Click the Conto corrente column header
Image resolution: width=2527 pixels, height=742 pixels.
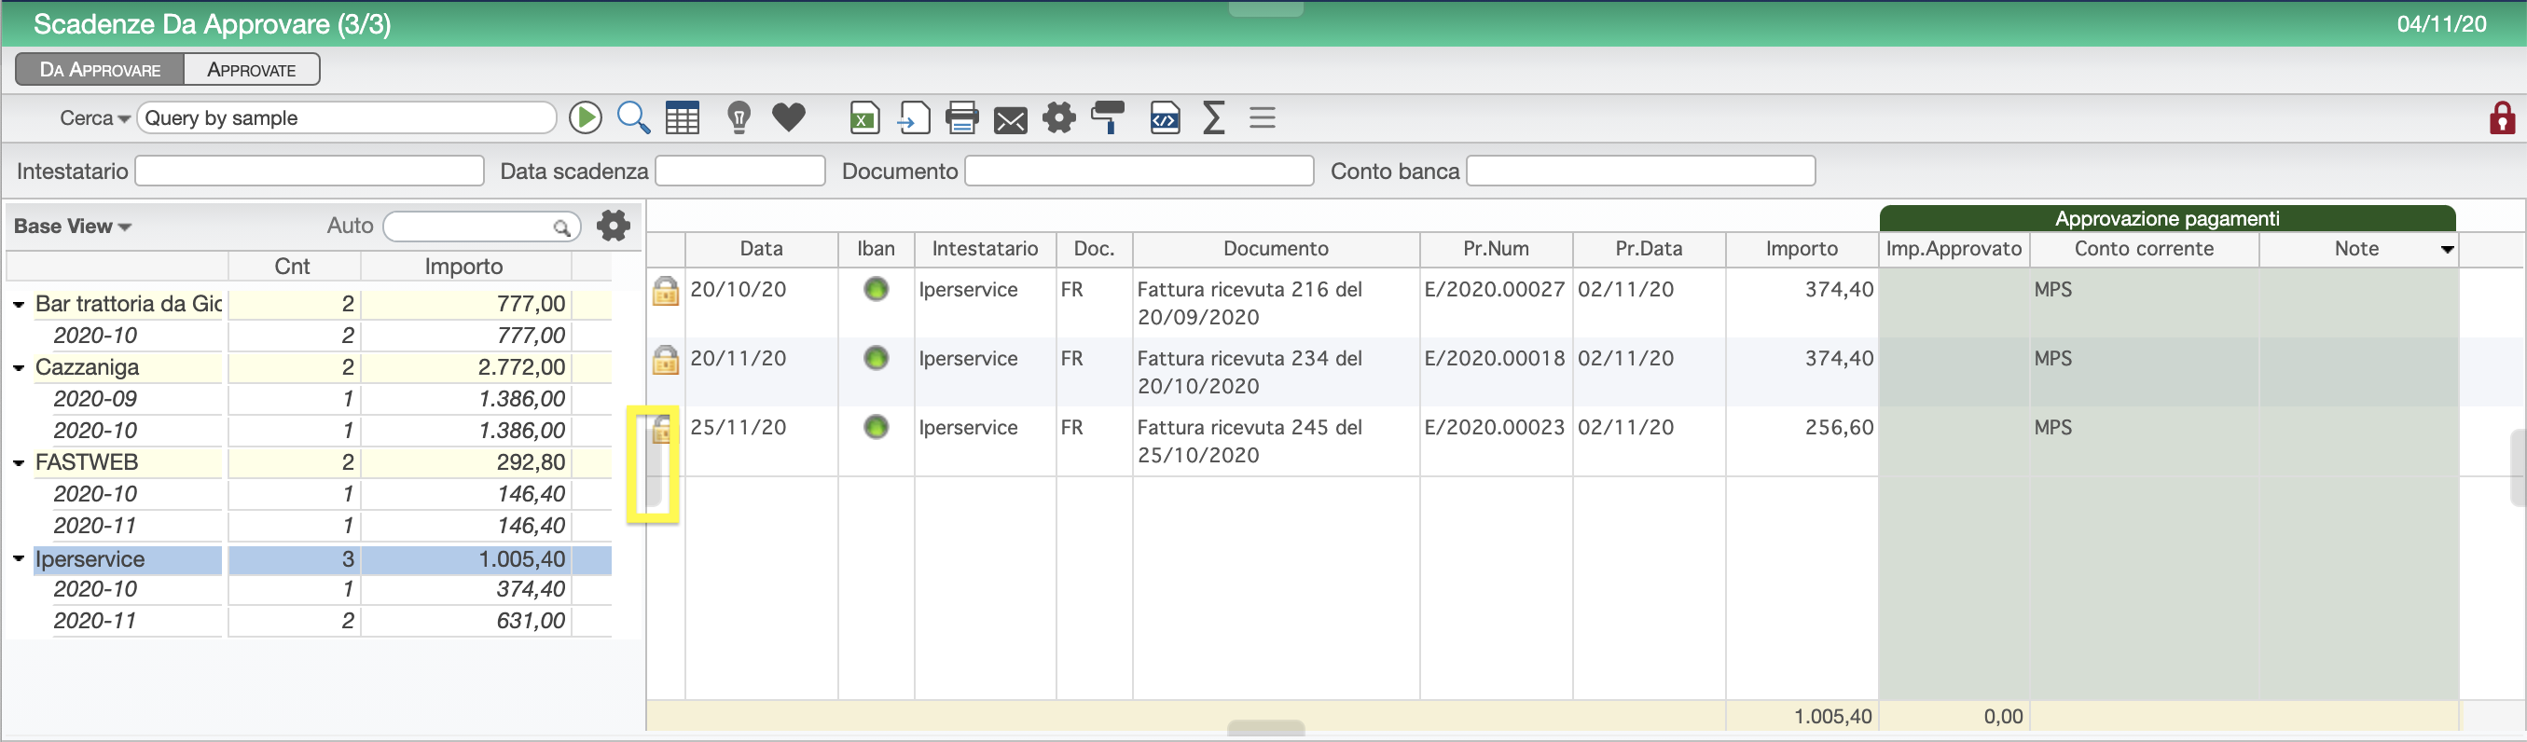pyautogui.click(x=2145, y=249)
